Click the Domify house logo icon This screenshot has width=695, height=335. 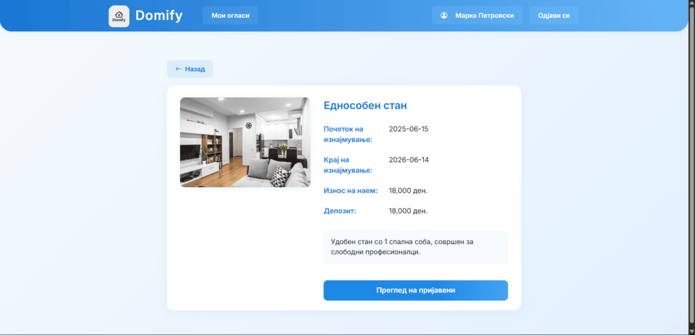point(119,16)
